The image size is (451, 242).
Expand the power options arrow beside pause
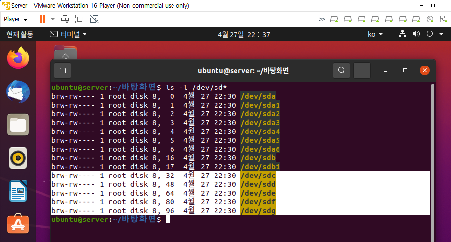click(x=53, y=19)
